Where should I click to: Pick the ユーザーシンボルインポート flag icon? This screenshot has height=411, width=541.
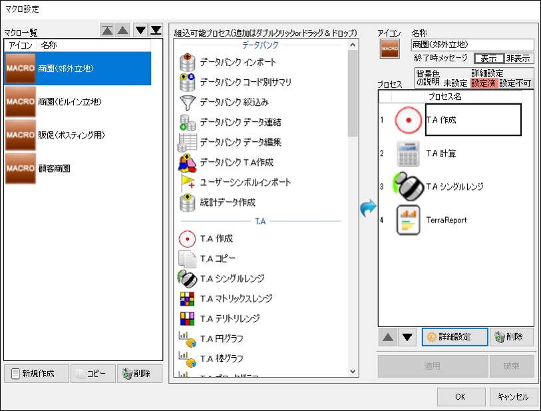click(188, 183)
